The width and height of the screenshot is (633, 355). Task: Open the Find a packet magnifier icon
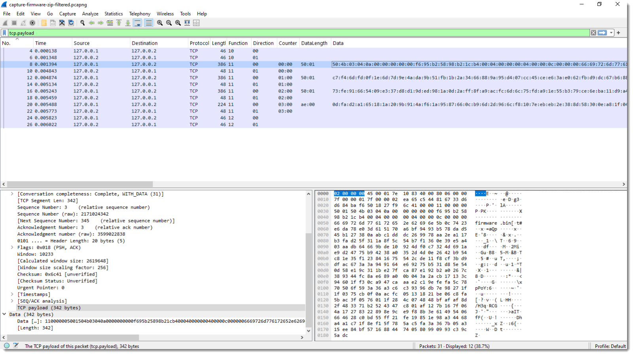[82, 23]
